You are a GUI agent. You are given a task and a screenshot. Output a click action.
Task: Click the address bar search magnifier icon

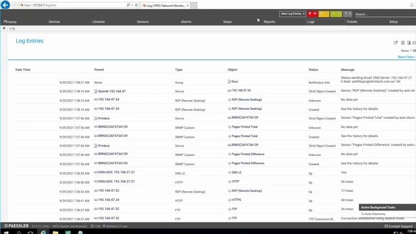click(129, 5)
